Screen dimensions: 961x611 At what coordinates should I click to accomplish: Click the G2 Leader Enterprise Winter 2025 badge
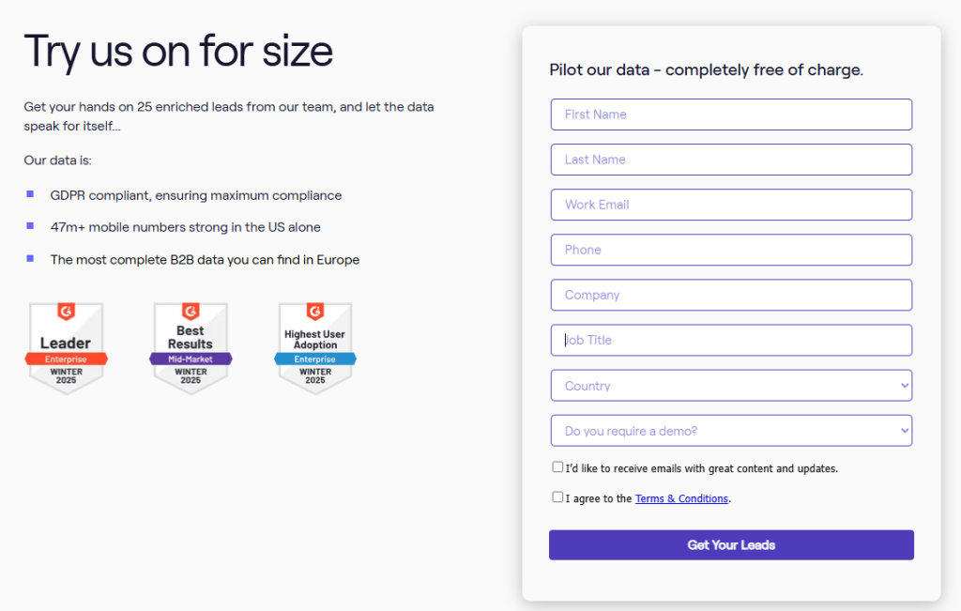tap(66, 347)
